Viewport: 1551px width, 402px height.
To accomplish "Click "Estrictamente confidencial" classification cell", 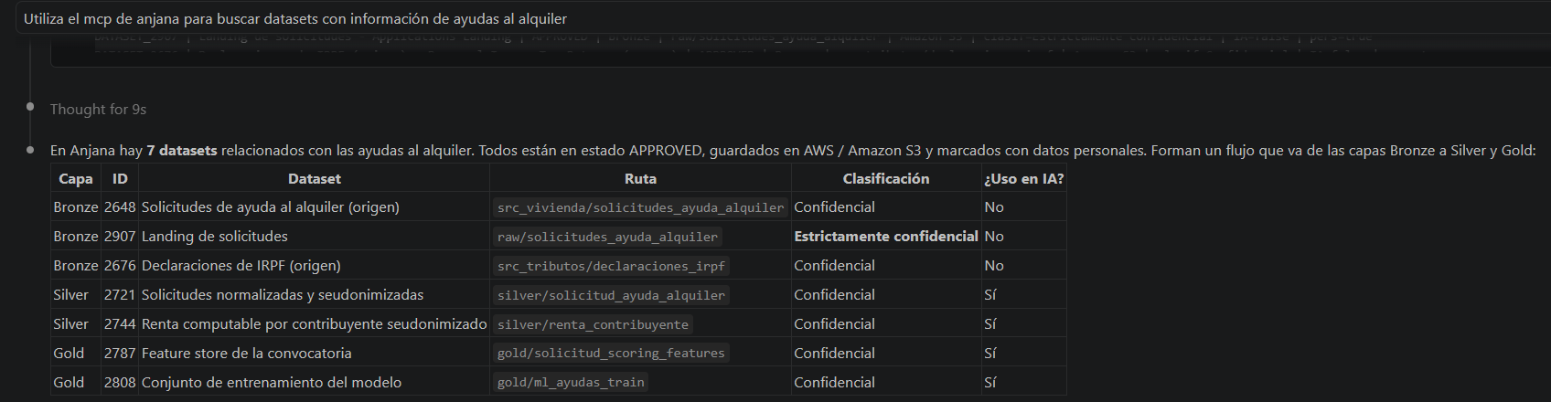I will point(886,237).
